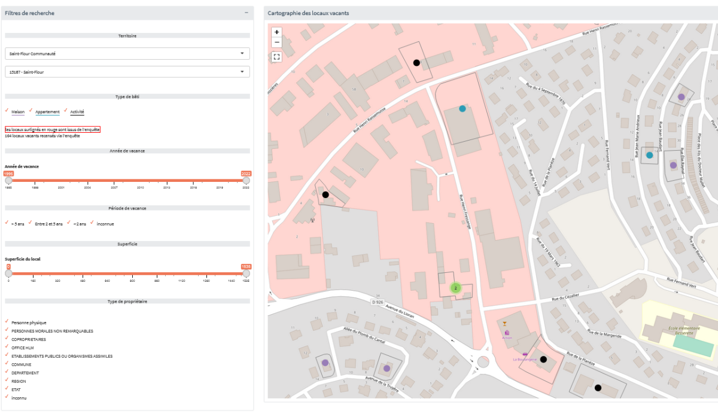Image resolution: width=718 pixels, height=414 pixels.
Task: Click the green cluster marker labeled 2
Action: click(x=455, y=288)
